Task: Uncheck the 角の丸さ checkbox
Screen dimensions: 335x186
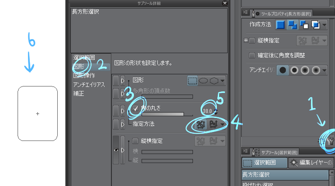Action: [x=135, y=109]
